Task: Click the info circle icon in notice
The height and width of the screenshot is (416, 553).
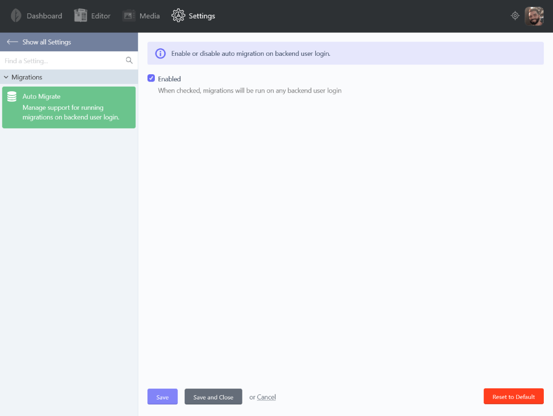Action: click(160, 53)
